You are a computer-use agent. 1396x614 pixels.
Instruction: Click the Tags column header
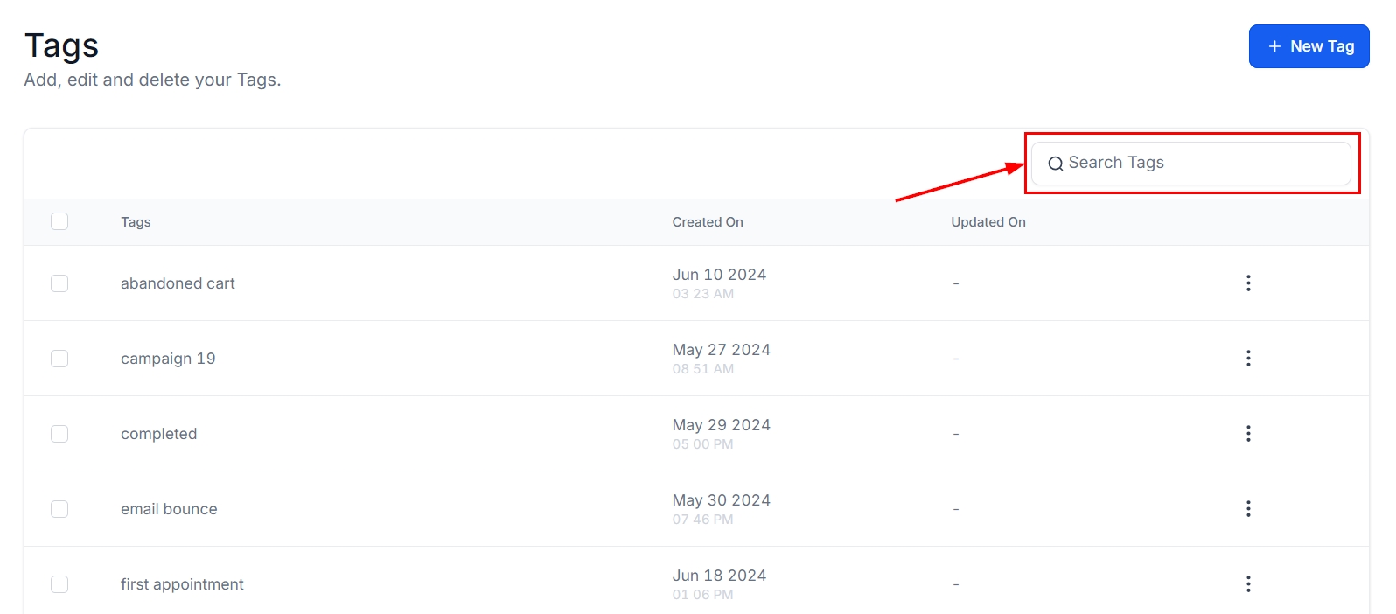click(136, 222)
